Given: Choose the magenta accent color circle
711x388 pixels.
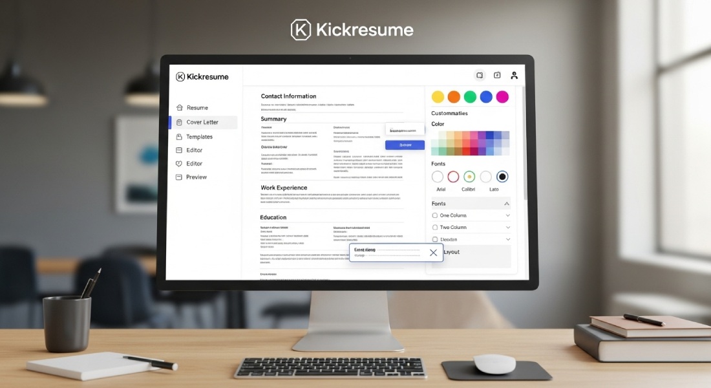Looking at the screenshot, I should (502, 96).
